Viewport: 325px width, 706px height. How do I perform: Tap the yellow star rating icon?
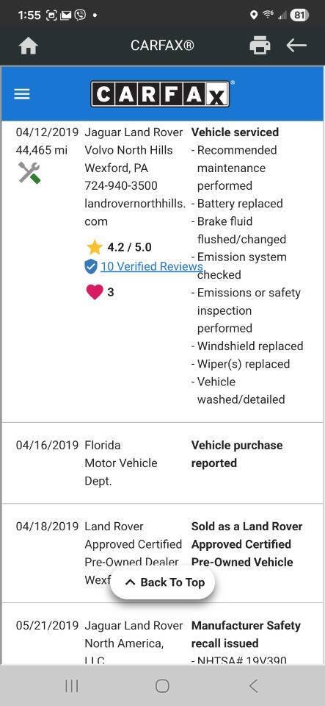94,247
